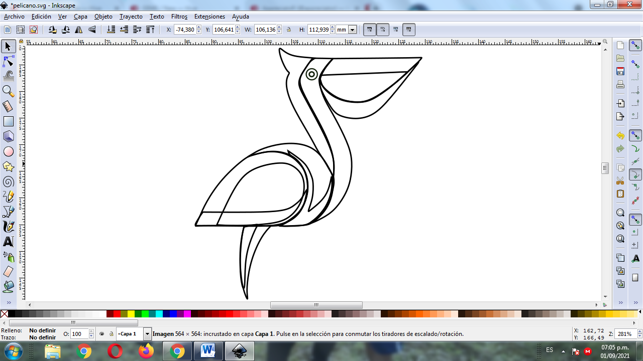Select the Measure tool

click(x=8, y=106)
